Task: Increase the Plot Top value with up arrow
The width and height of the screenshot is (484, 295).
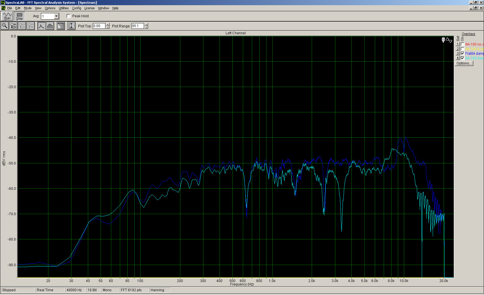Action: pos(108,24)
